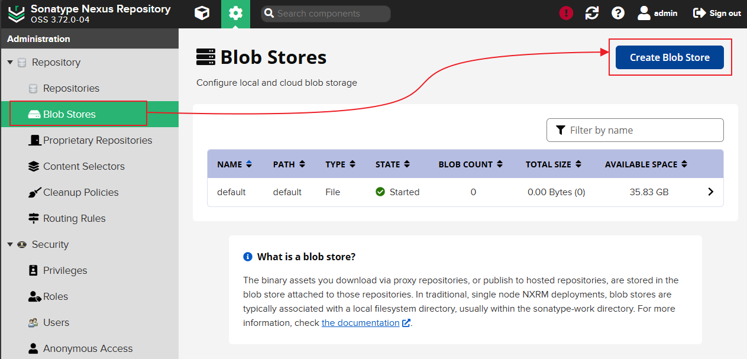Open default blob store row chevron
This screenshot has width=747, height=359.
(711, 192)
